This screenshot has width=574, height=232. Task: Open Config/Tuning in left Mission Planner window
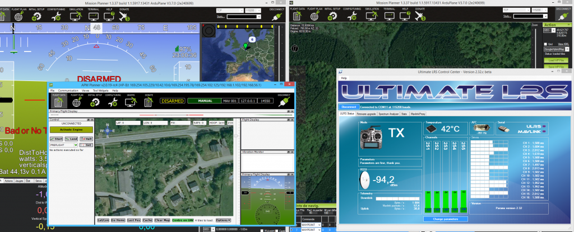click(55, 14)
